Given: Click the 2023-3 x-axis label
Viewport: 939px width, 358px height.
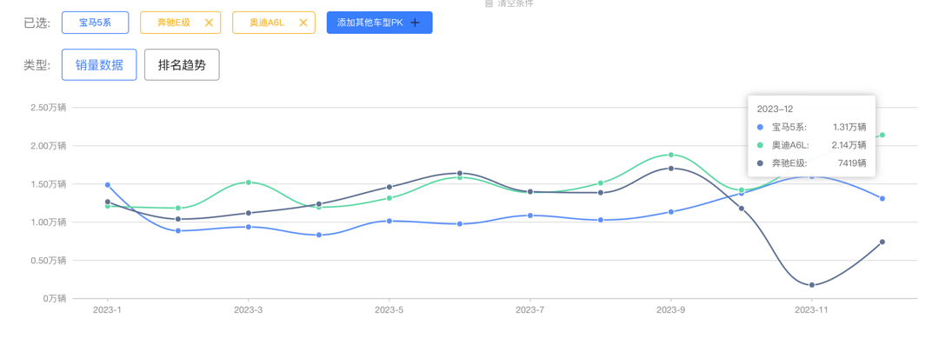Looking at the screenshot, I should (x=248, y=309).
